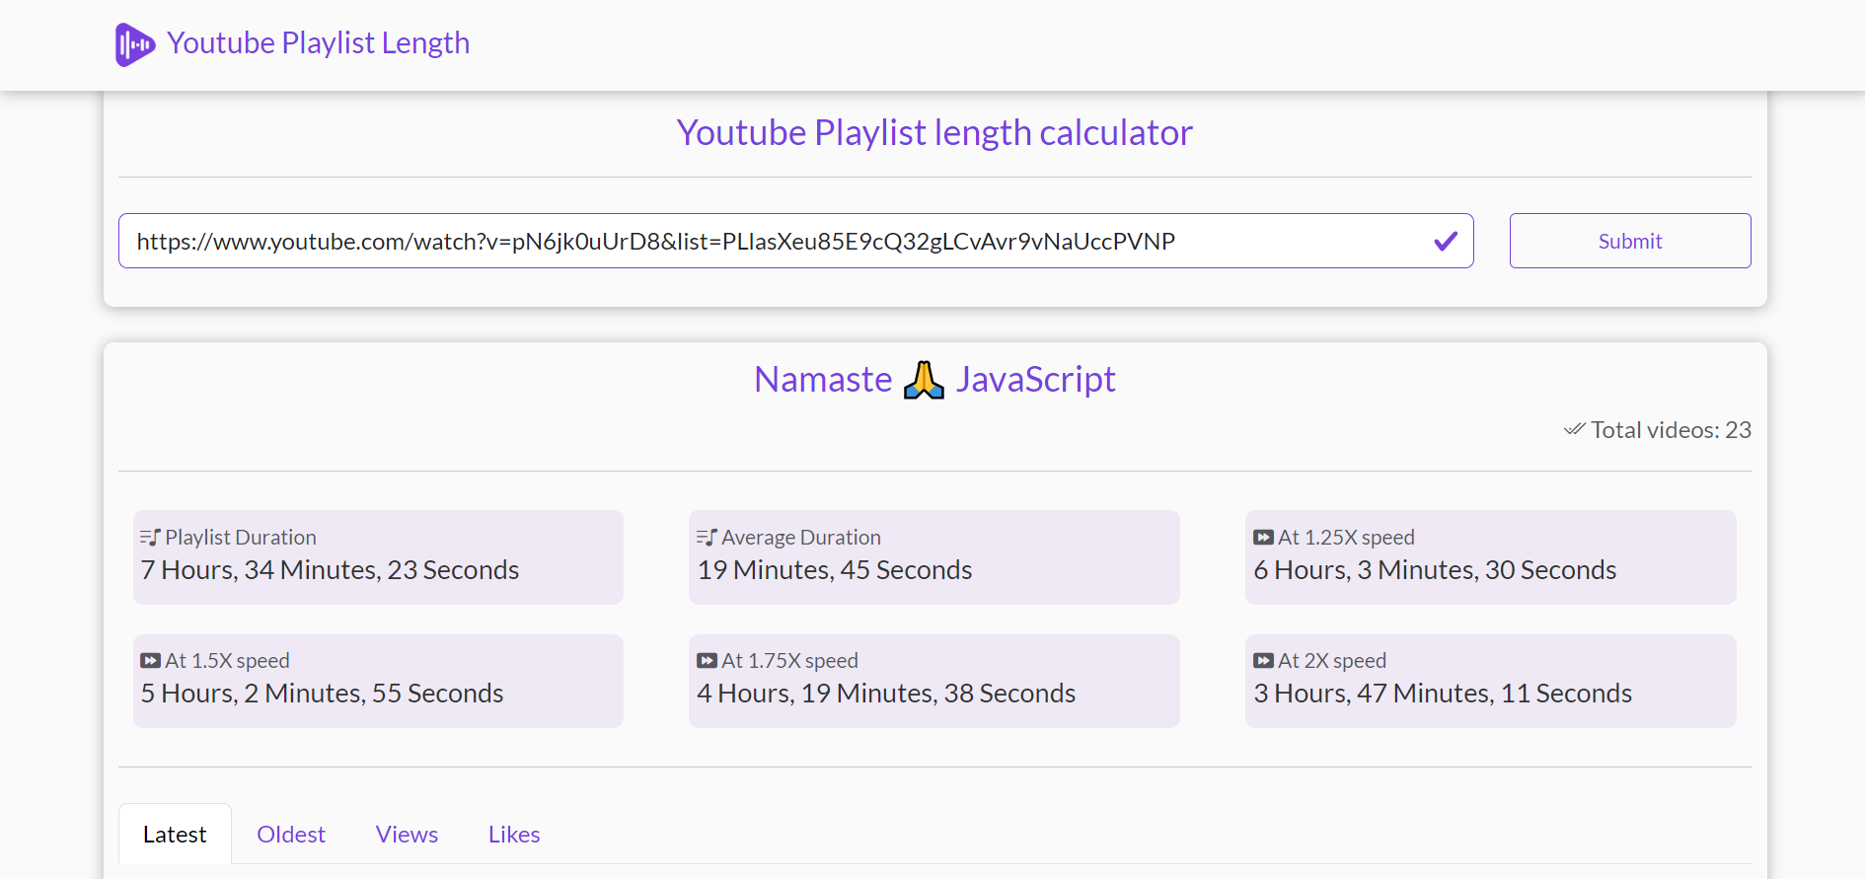Click the playlist icon next to Playlist Duration

pos(150,538)
